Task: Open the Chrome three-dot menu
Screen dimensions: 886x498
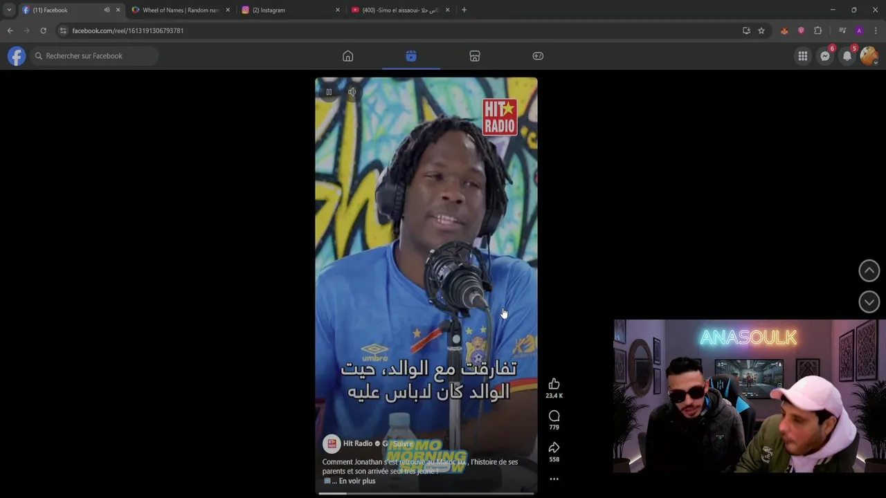Action: (876, 30)
